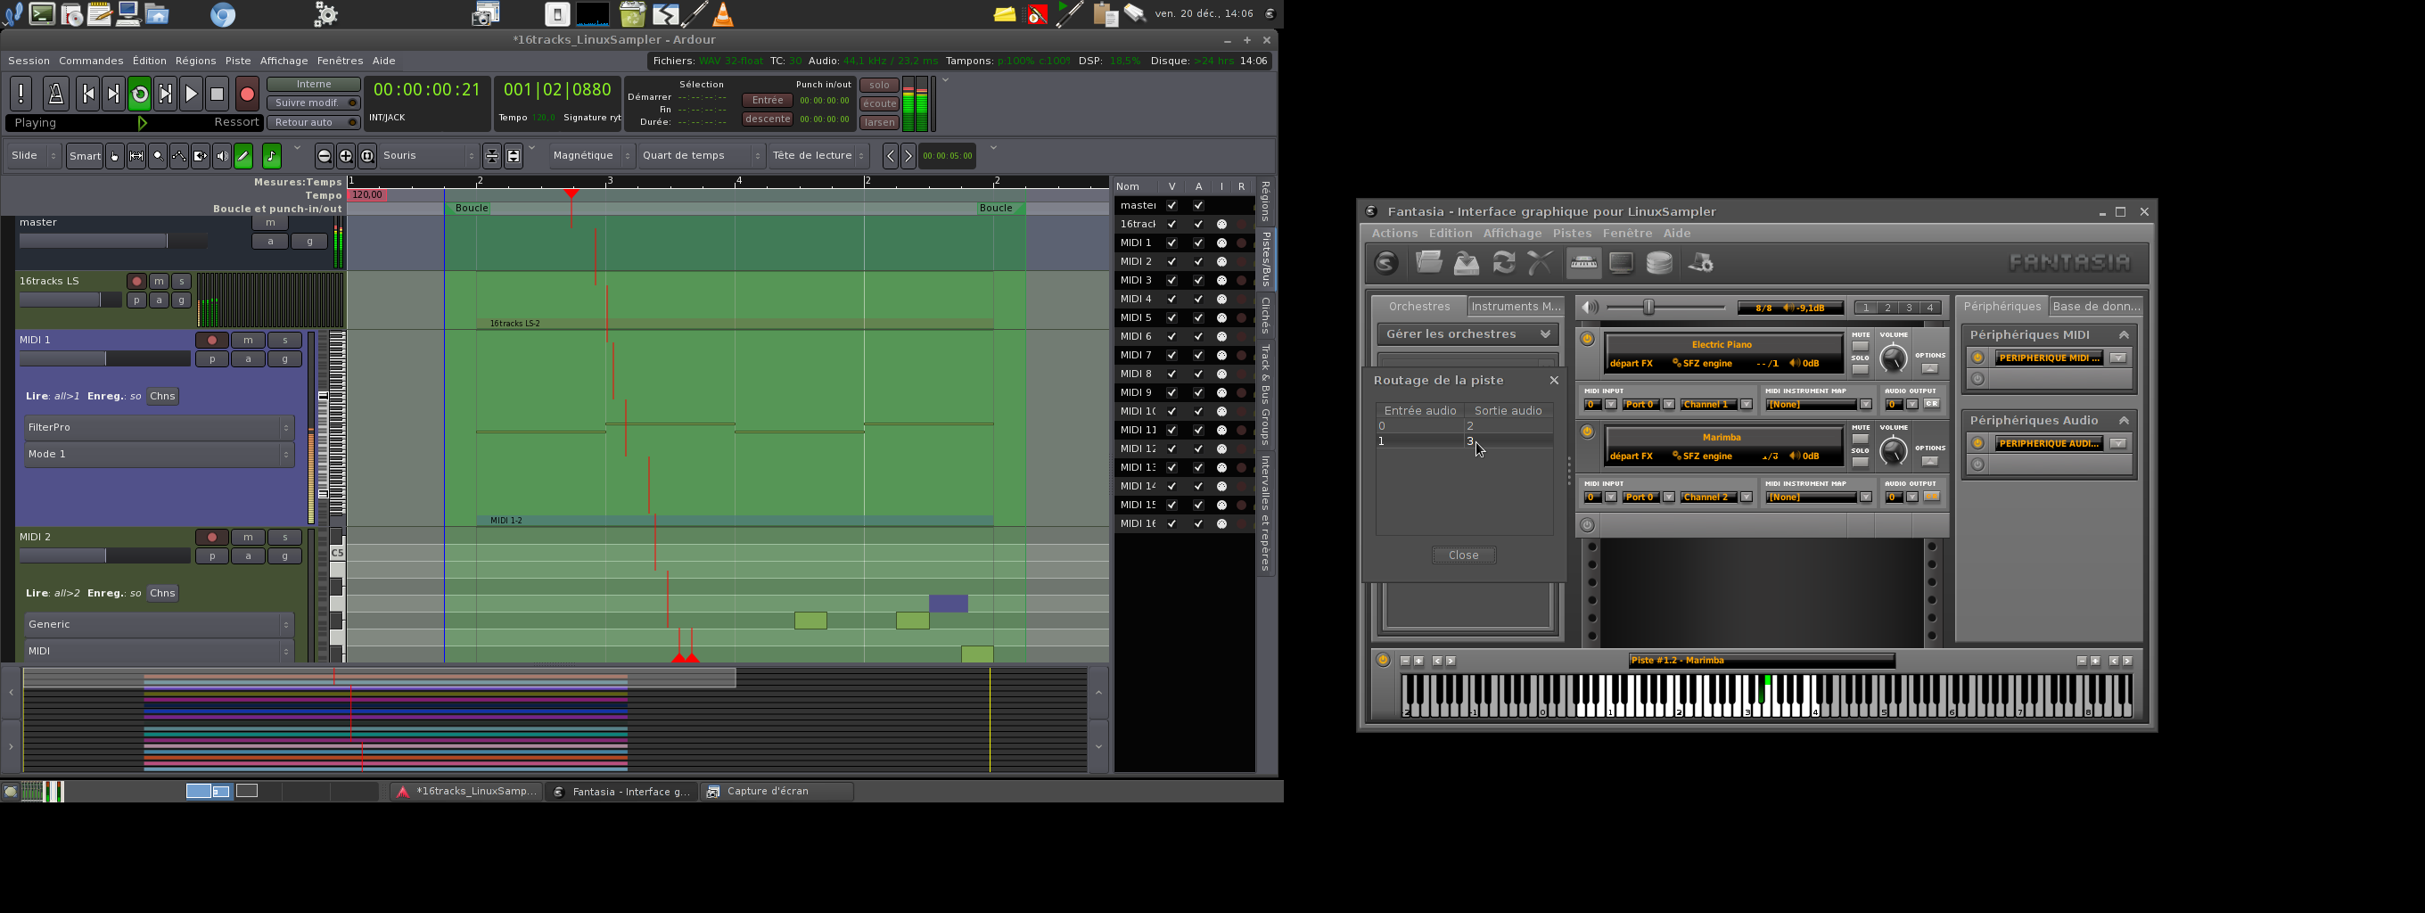Viewport: 2425px width, 913px height.
Task: Click the refresh icon in Fantasia toolbar
Action: tap(1503, 264)
